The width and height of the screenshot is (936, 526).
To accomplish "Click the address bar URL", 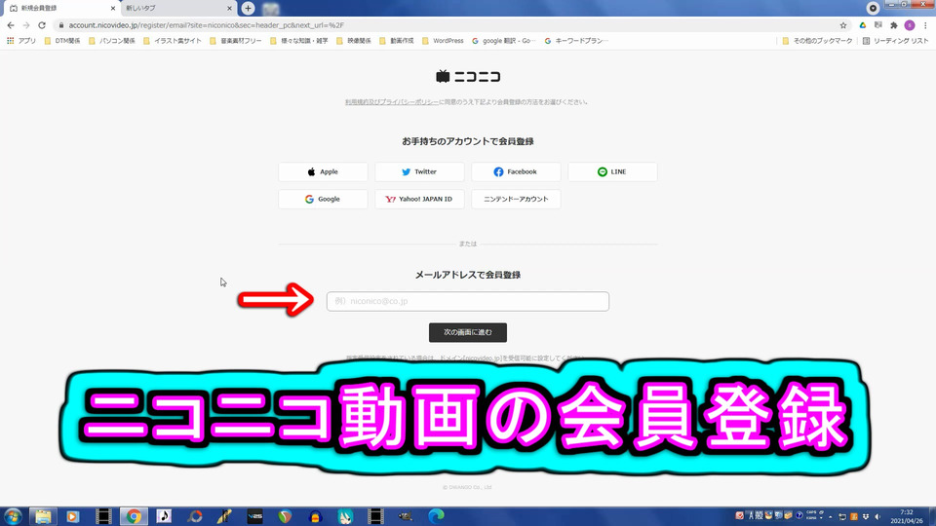I will pos(206,25).
